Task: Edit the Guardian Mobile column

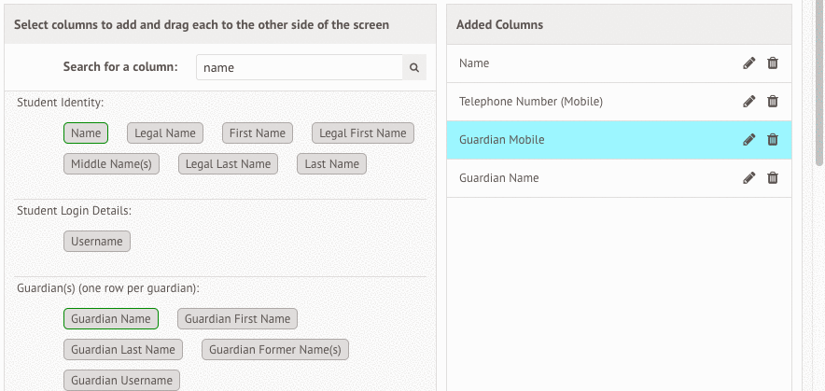Action: tap(748, 140)
